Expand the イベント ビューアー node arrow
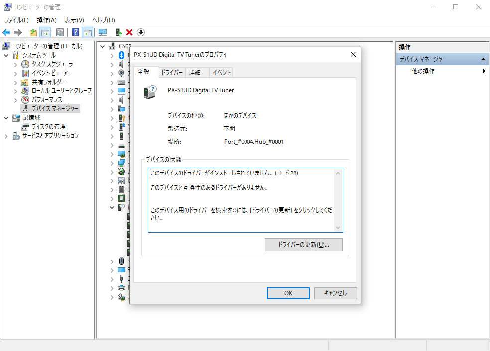The width and height of the screenshot is (490, 351). click(x=15, y=74)
